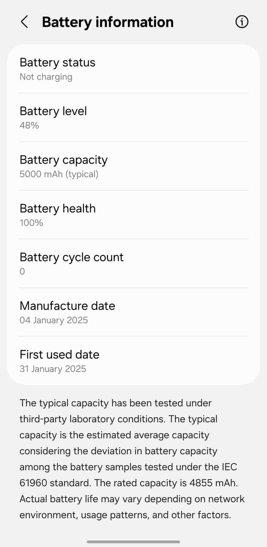The image size is (267, 547).
Task: Tap the back arrow icon
Action: click(x=25, y=22)
